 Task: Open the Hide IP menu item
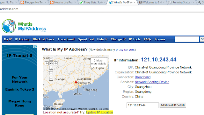102,39
